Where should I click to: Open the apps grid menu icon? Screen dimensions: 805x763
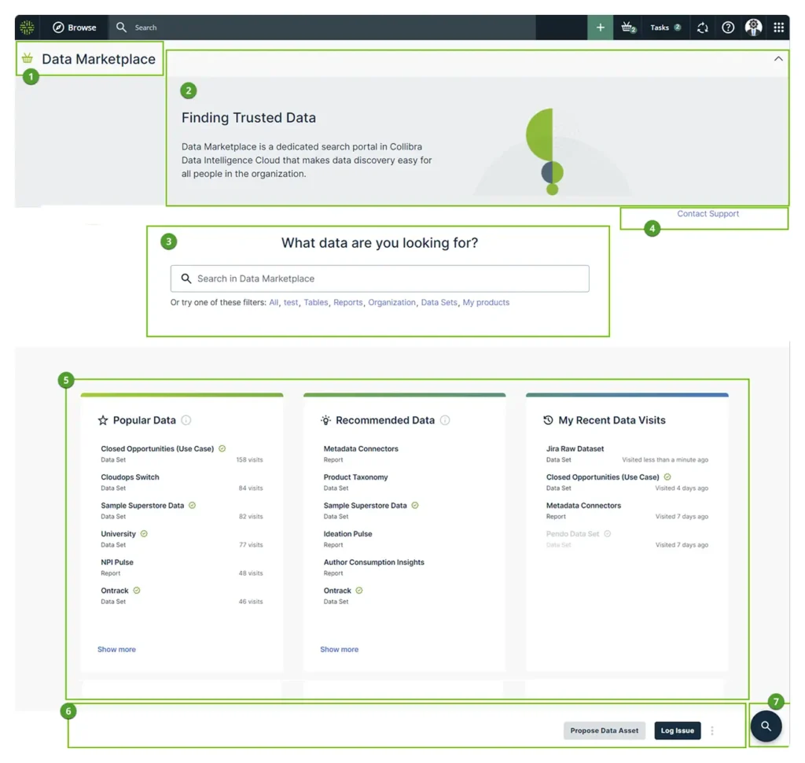(778, 28)
